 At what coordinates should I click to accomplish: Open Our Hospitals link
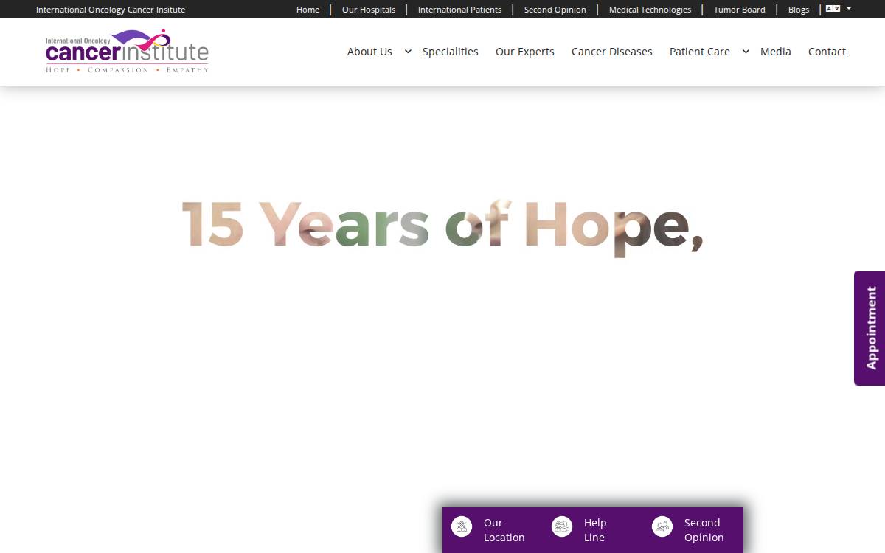click(x=369, y=10)
